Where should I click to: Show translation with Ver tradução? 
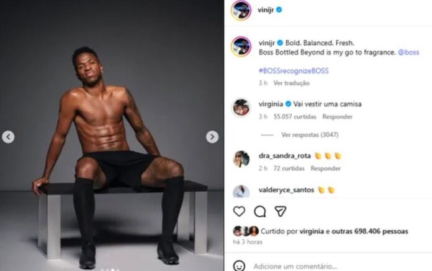292,83
